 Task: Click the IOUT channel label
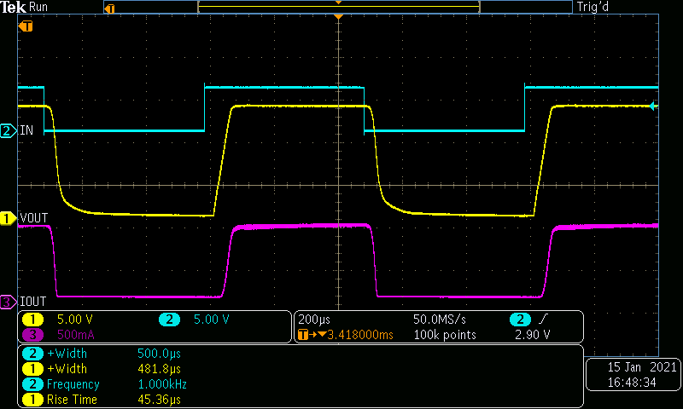click(33, 302)
